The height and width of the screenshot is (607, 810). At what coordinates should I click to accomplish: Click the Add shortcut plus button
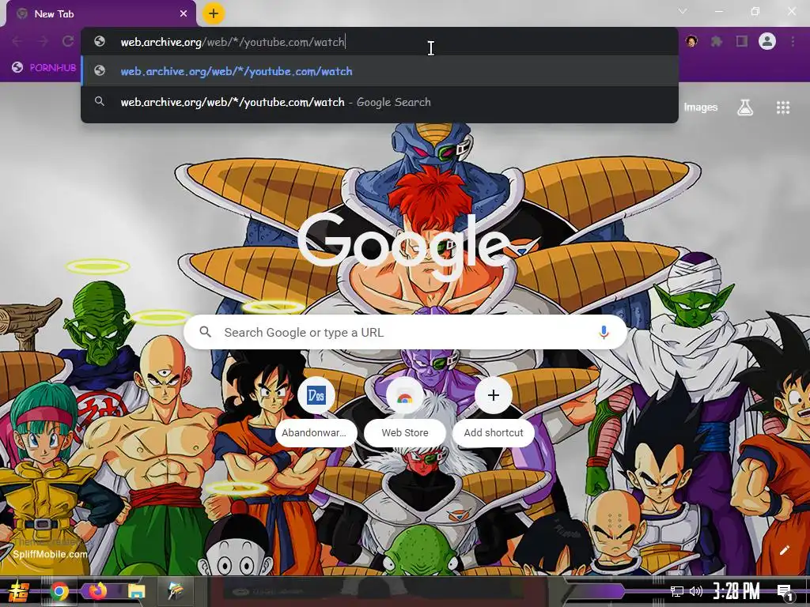pos(494,395)
